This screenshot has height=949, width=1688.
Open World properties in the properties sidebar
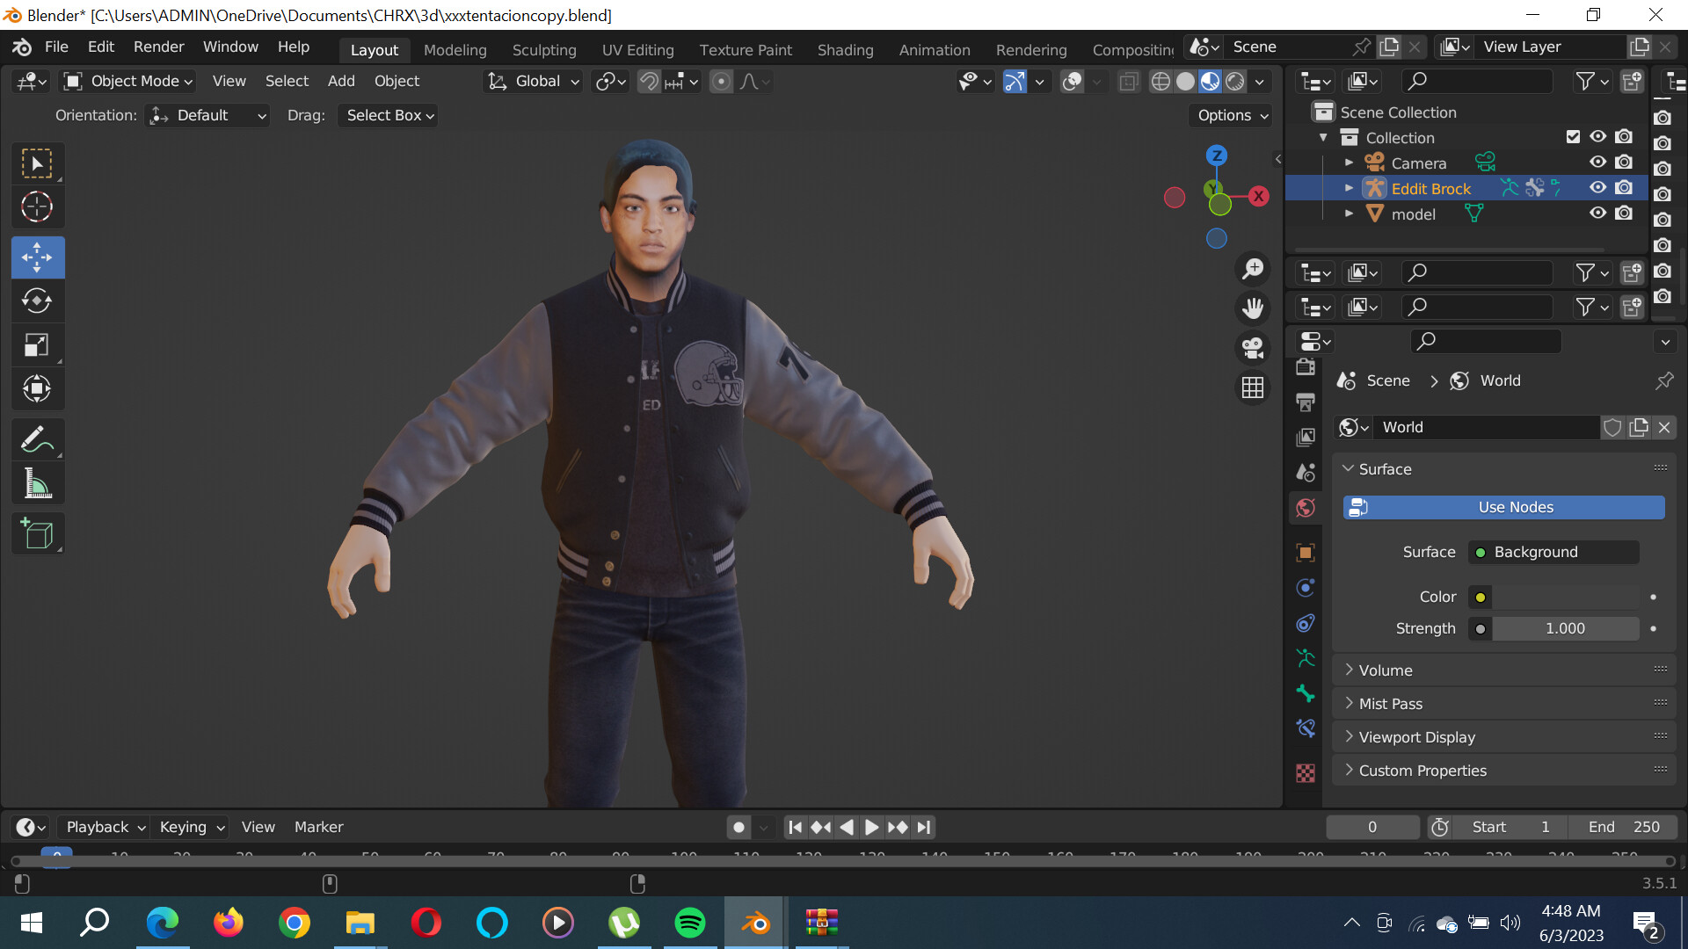pos(1306,508)
